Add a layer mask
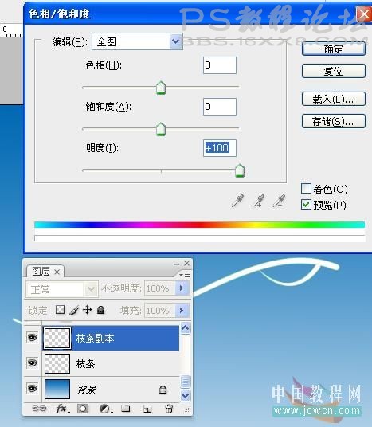This screenshot has height=427, width=372. [83, 409]
